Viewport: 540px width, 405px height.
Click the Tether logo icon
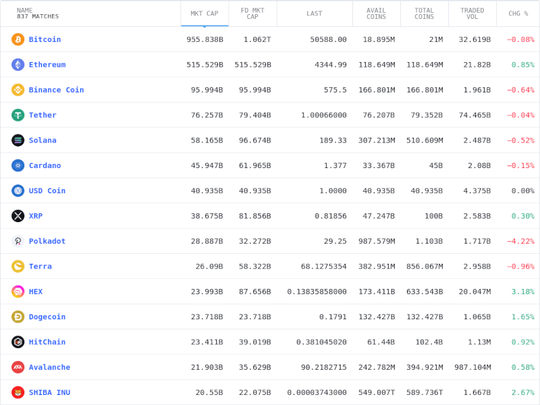(17, 115)
